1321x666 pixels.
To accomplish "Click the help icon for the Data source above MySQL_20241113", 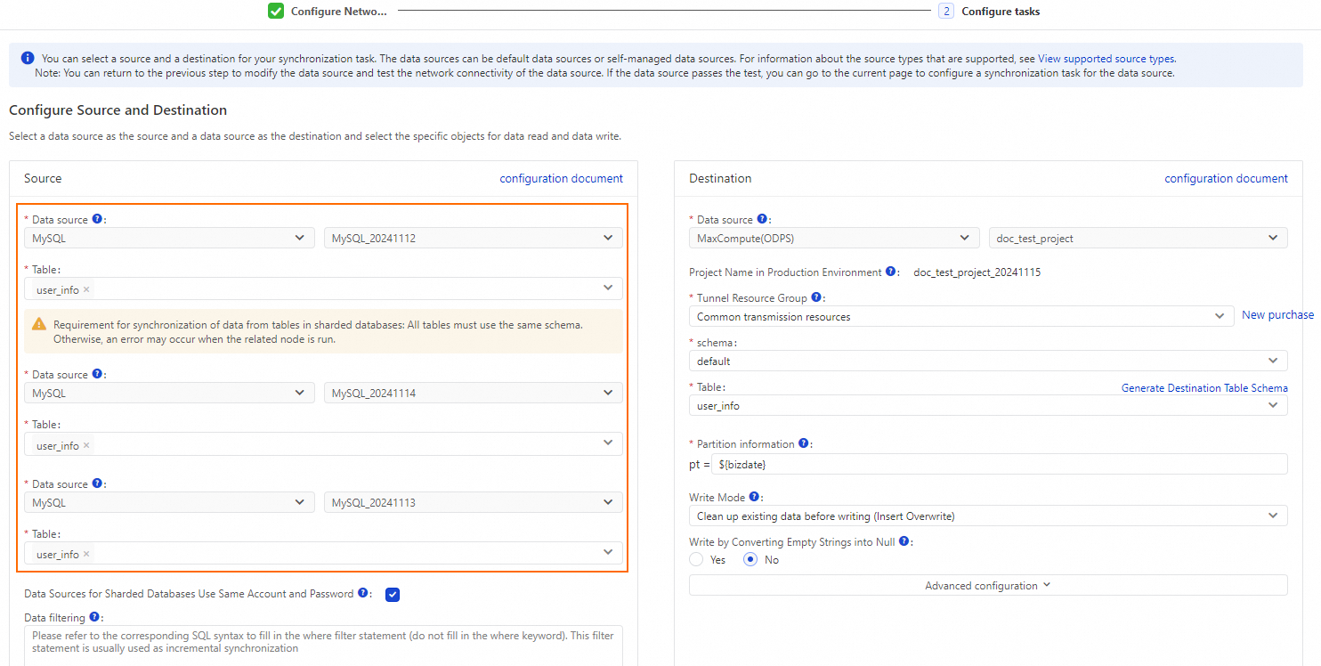I will [x=97, y=483].
